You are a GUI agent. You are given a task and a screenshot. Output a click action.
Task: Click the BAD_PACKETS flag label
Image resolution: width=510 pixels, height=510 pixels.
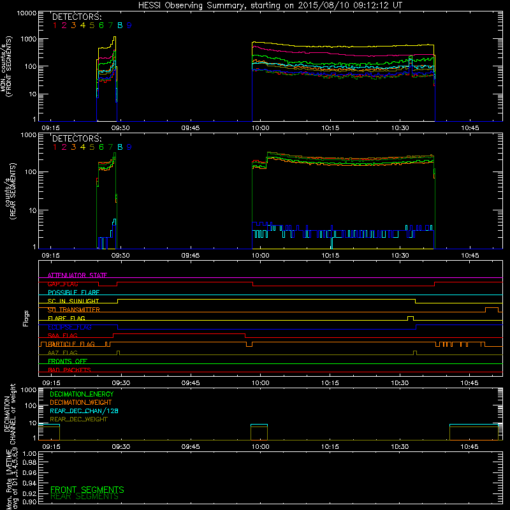pos(69,370)
